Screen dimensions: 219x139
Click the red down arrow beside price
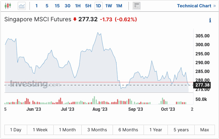[75, 19]
